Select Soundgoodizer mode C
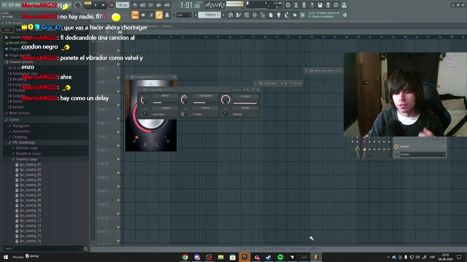This screenshot has width=467, height=262. pyautogui.click(x=157, y=145)
